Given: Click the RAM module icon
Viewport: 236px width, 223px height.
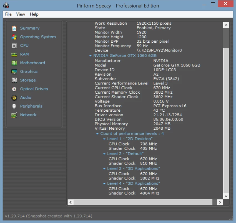Looking at the screenshot, I should click(14, 54).
